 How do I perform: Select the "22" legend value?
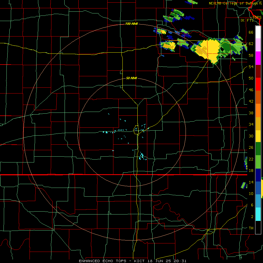pos(251,159)
